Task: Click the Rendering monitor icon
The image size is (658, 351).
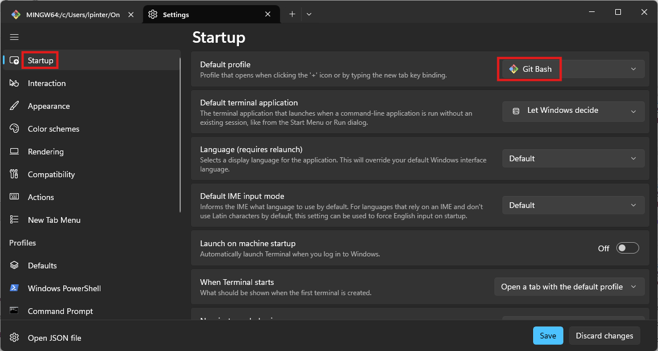Action: 15,152
